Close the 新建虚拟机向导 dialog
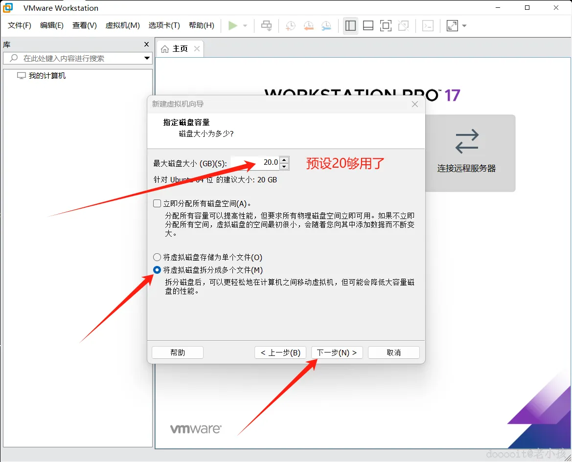572x462 pixels. pos(415,104)
